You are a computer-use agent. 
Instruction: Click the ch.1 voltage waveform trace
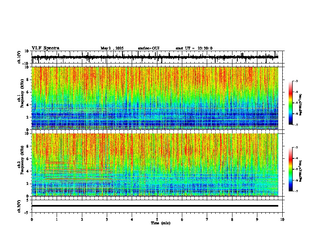(x=155, y=57)
